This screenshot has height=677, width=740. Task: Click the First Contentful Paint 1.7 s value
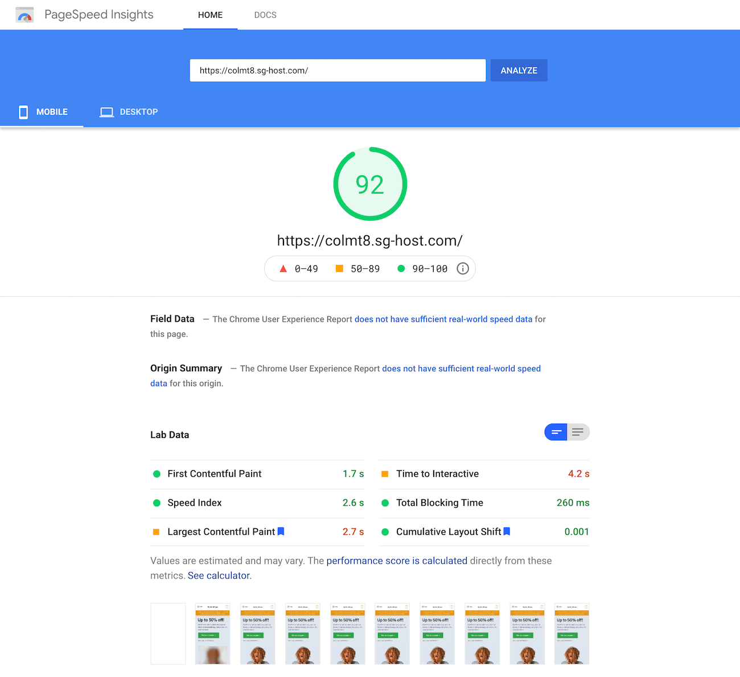point(353,474)
